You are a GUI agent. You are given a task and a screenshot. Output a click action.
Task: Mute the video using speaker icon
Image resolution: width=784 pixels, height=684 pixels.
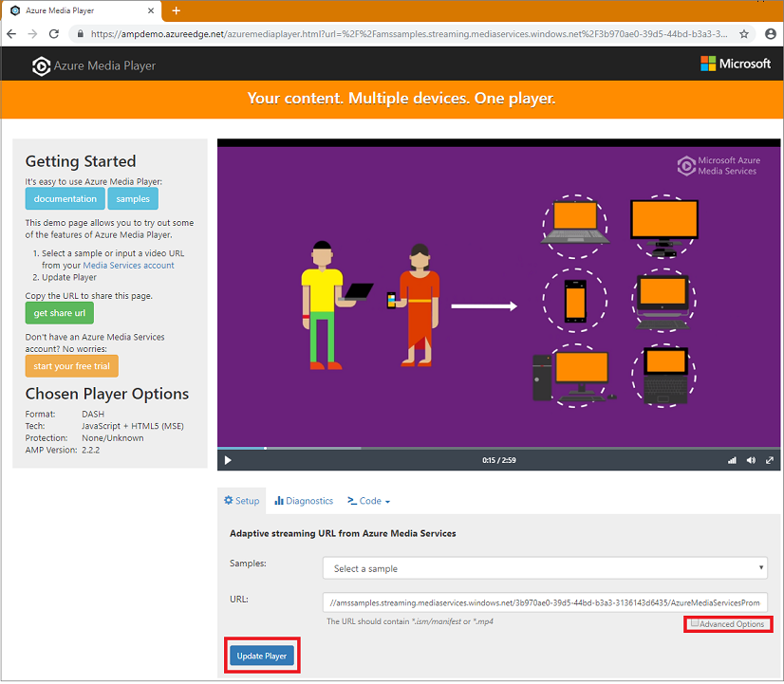[751, 460]
